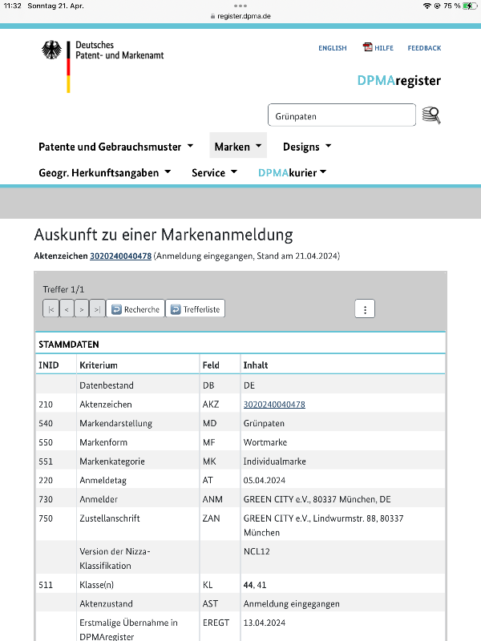Click the Grünpaten search input field
481x641 pixels.
coord(342,115)
